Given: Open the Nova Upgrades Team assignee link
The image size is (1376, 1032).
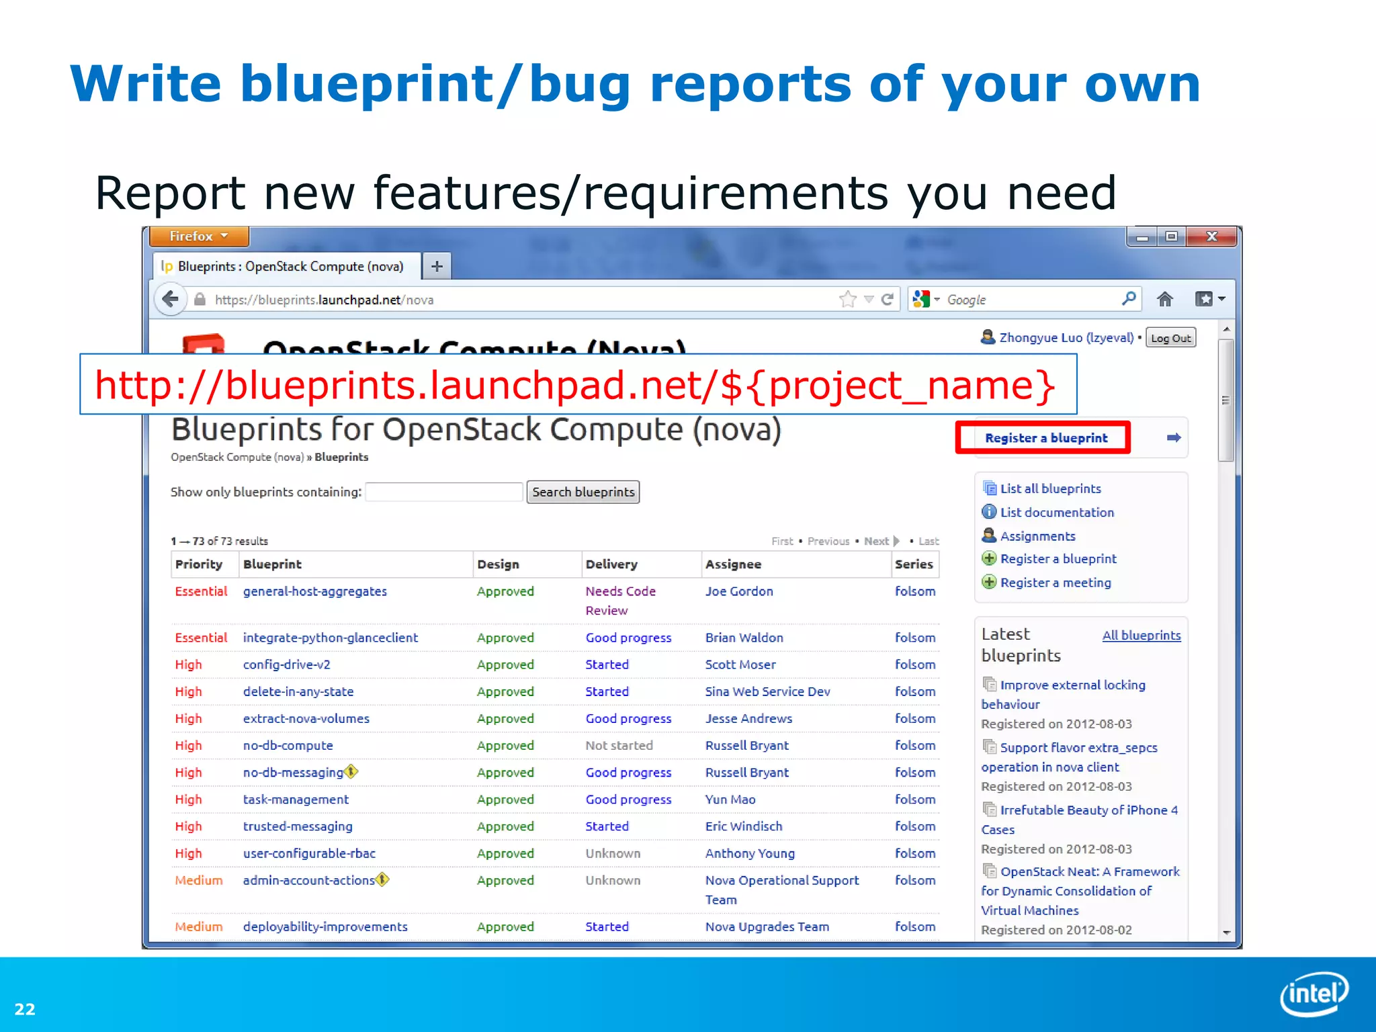Looking at the screenshot, I should 767,927.
